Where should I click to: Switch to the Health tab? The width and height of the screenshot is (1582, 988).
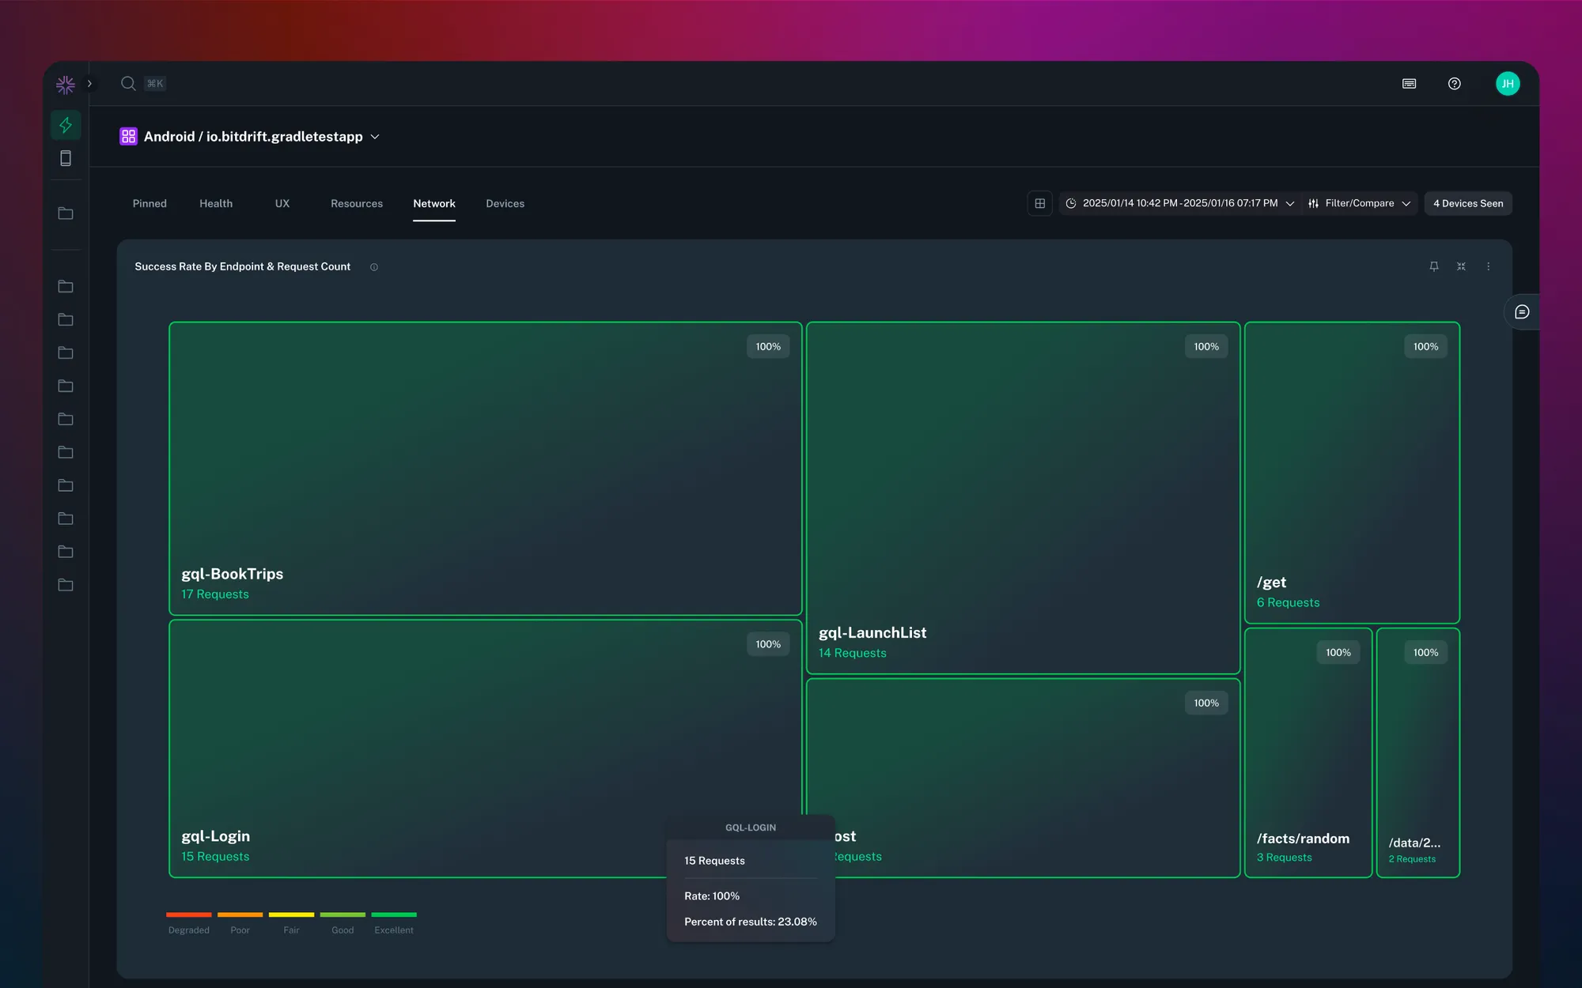tap(216, 203)
